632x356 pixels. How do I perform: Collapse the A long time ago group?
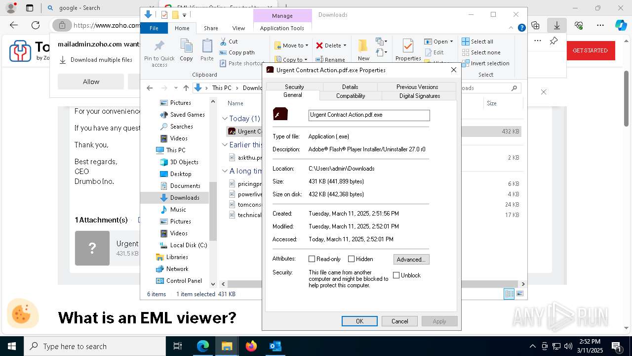point(225,171)
